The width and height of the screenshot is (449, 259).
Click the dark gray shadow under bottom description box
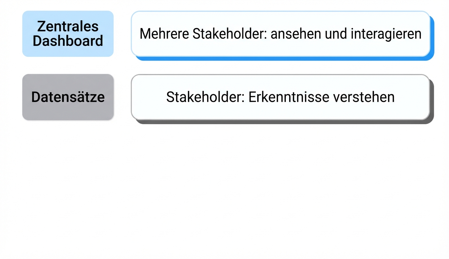point(284,122)
